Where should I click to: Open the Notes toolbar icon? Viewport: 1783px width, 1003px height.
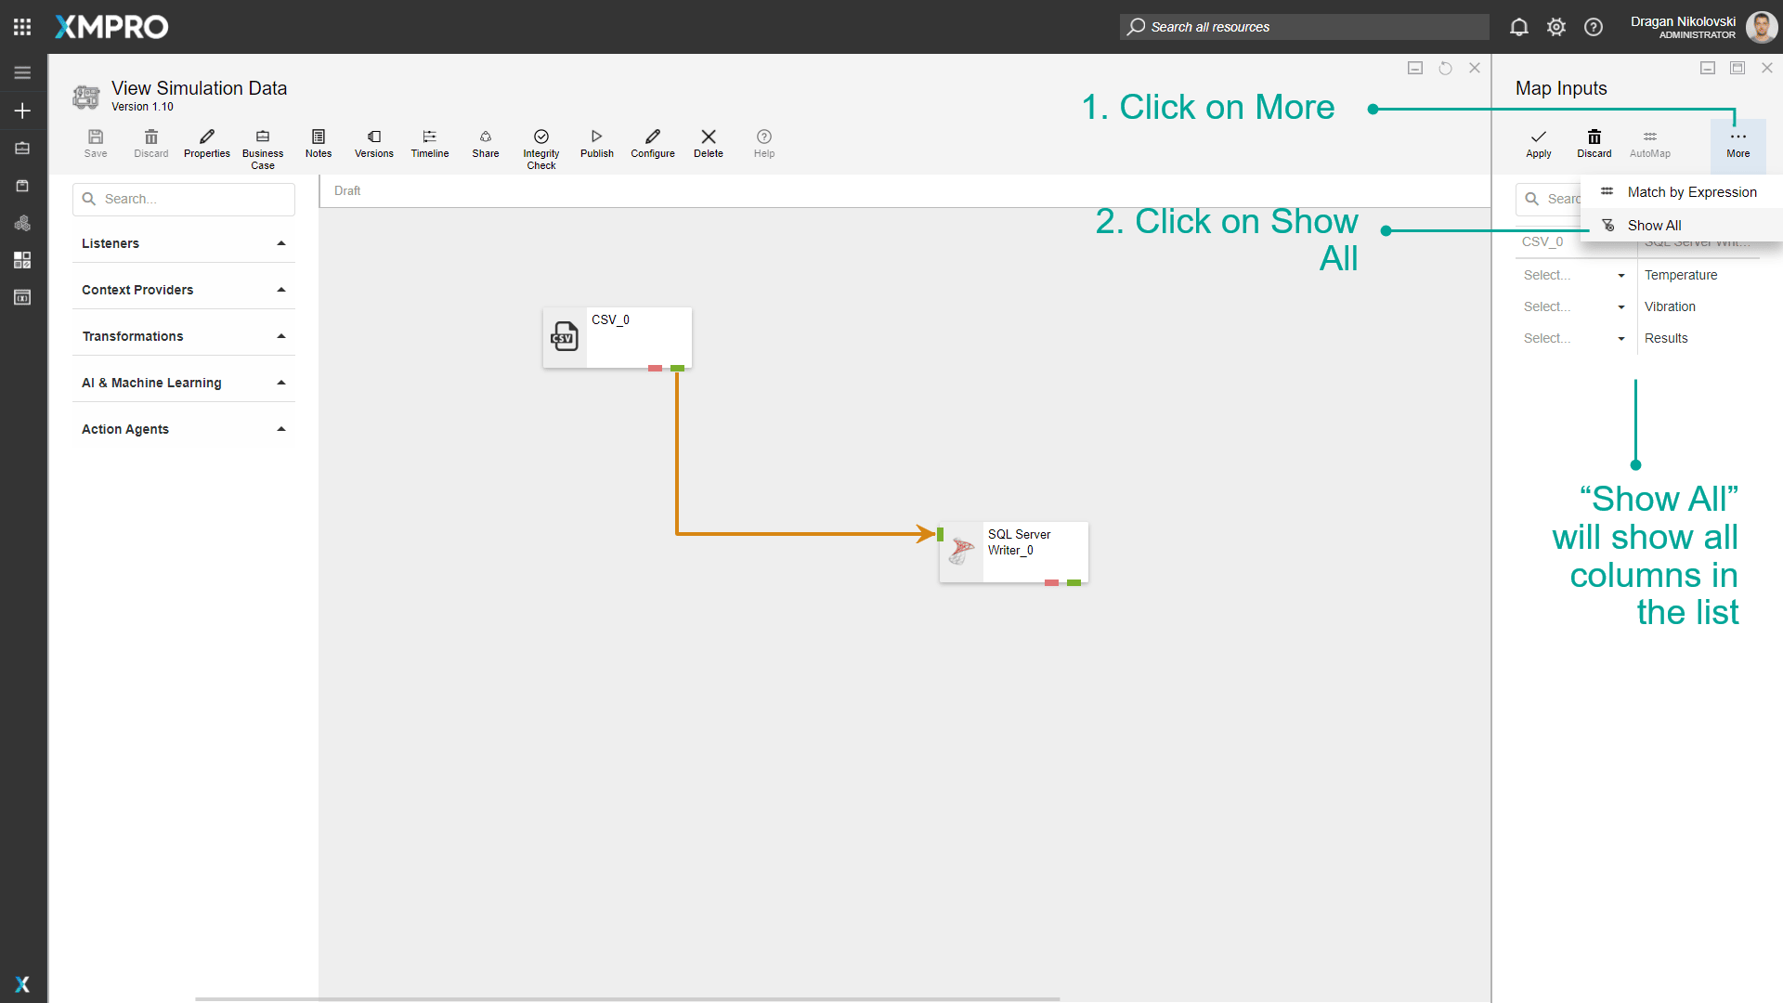318,137
